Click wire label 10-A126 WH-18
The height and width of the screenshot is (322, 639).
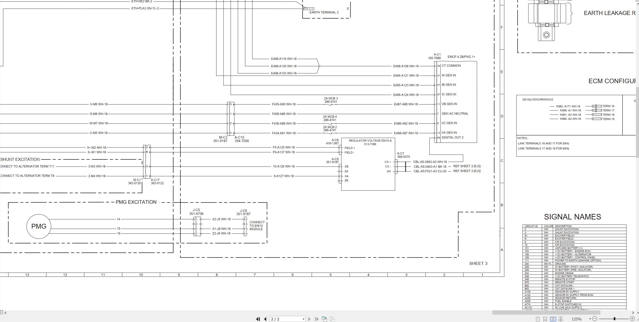coord(284,166)
